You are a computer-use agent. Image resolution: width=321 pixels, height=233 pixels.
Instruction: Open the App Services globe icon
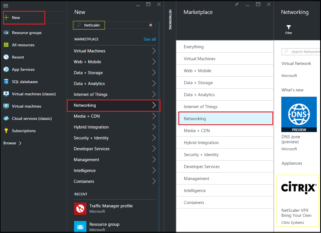pos(6,69)
